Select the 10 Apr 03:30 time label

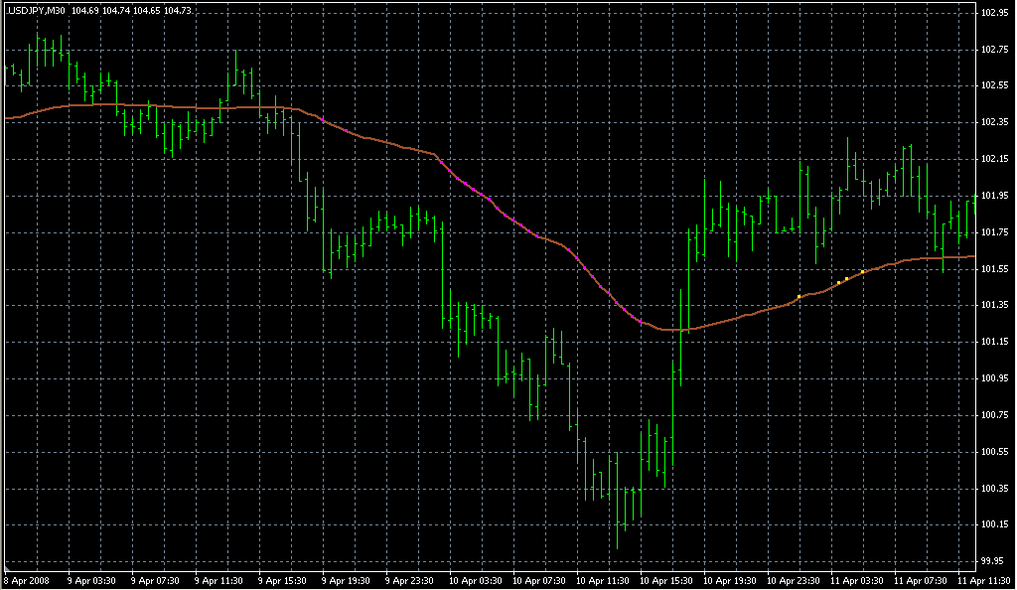click(x=475, y=580)
